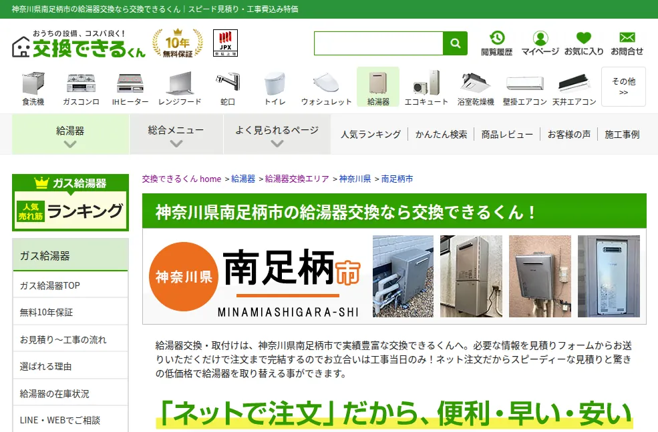Open contact envelope icon
This screenshot has height=432, width=658.
(x=627, y=38)
